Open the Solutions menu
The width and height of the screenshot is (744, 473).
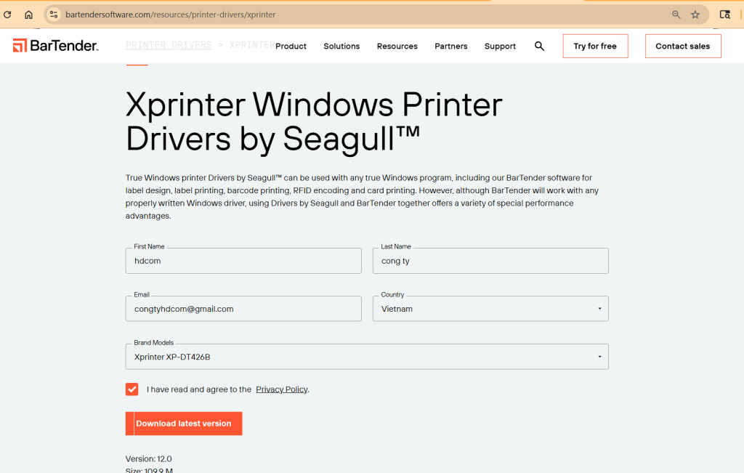pyautogui.click(x=341, y=46)
